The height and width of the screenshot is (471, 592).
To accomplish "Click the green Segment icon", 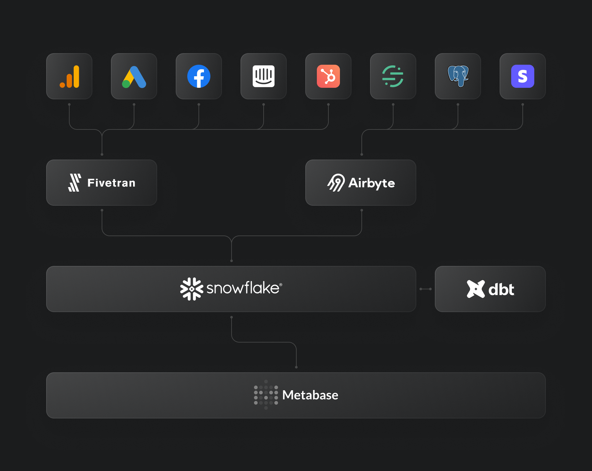I will tap(393, 77).
